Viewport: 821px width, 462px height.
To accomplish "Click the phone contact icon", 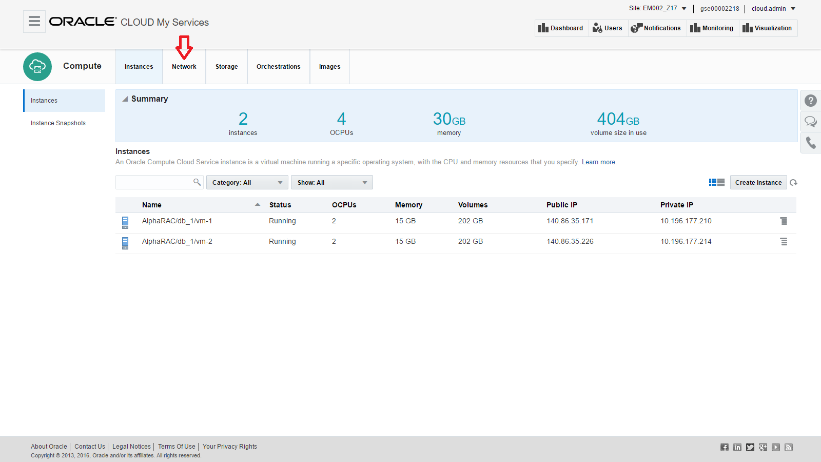I will pos(811,142).
